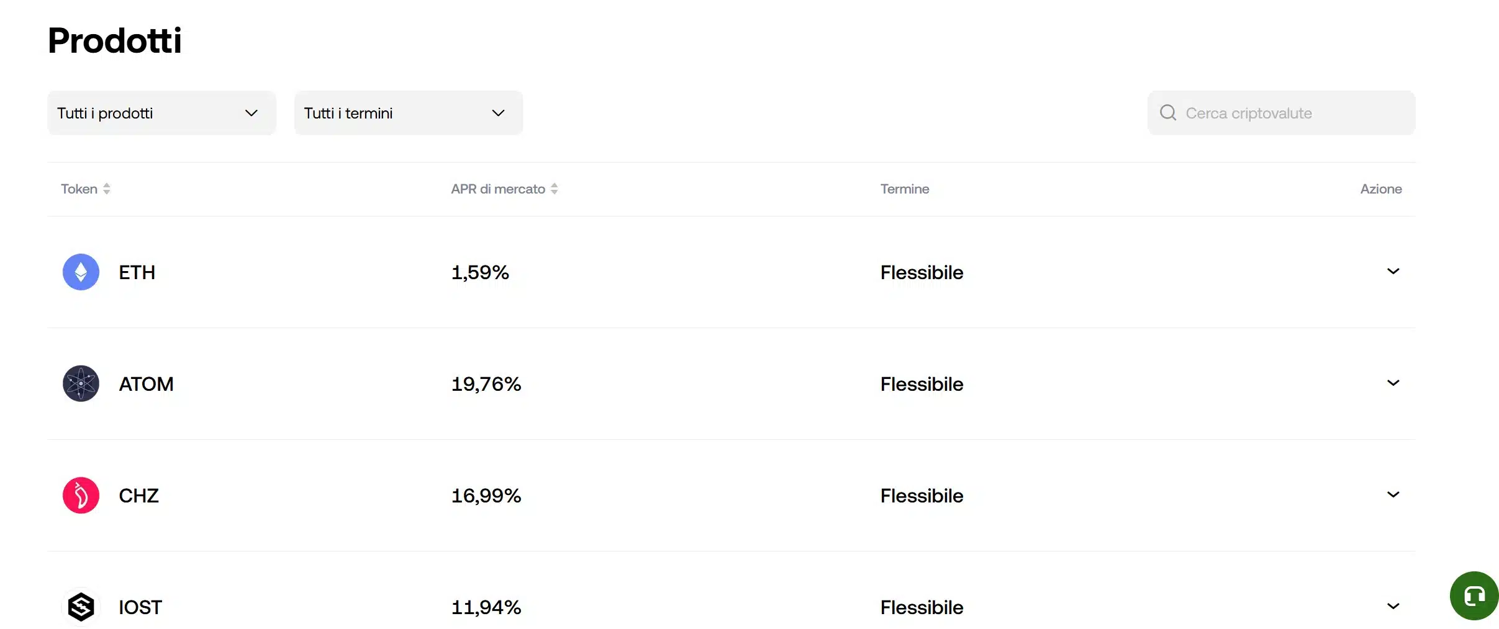Viewport: 1499px width, 629px height.
Task: Expand the ETH row chevron
Action: [1393, 271]
